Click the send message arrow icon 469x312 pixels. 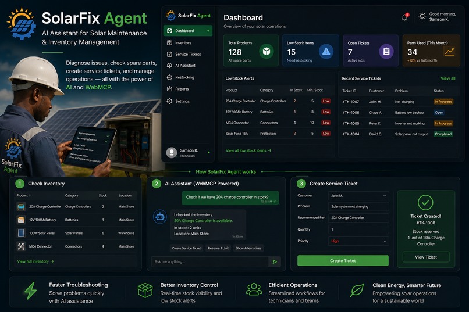pyautogui.click(x=275, y=262)
